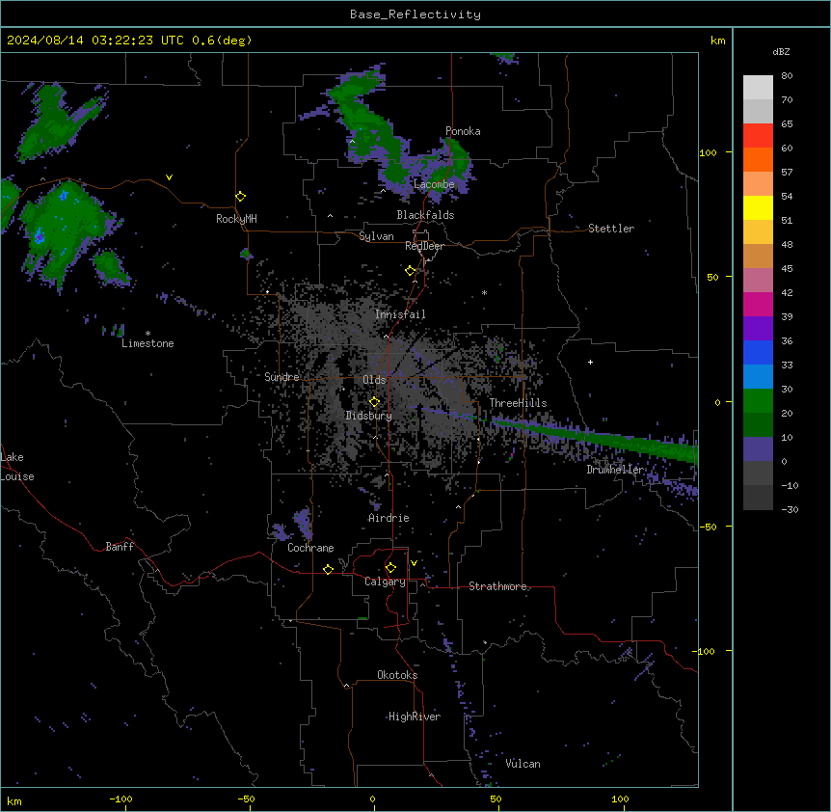This screenshot has height=812, width=831.
Task: Click the Strathmore label
Action: [497, 586]
